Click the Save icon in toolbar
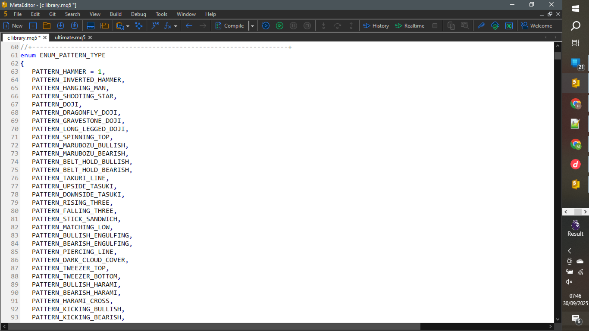The width and height of the screenshot is (589, 331). coord(60,26)
